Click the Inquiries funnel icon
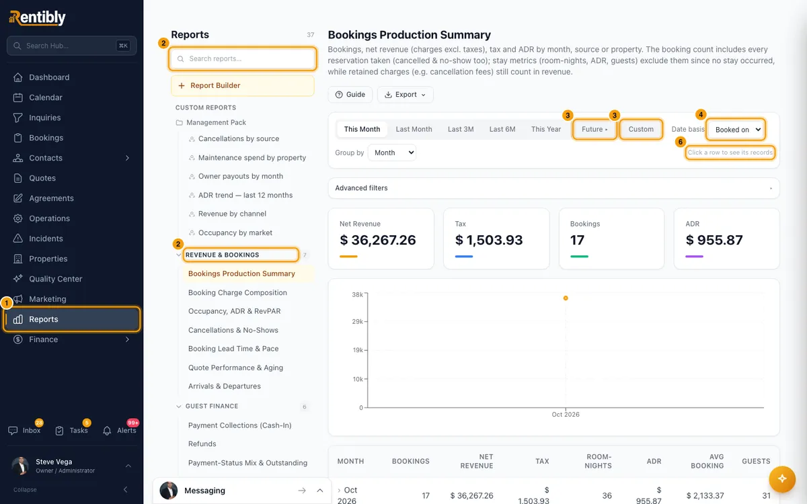 click(18, 118)
